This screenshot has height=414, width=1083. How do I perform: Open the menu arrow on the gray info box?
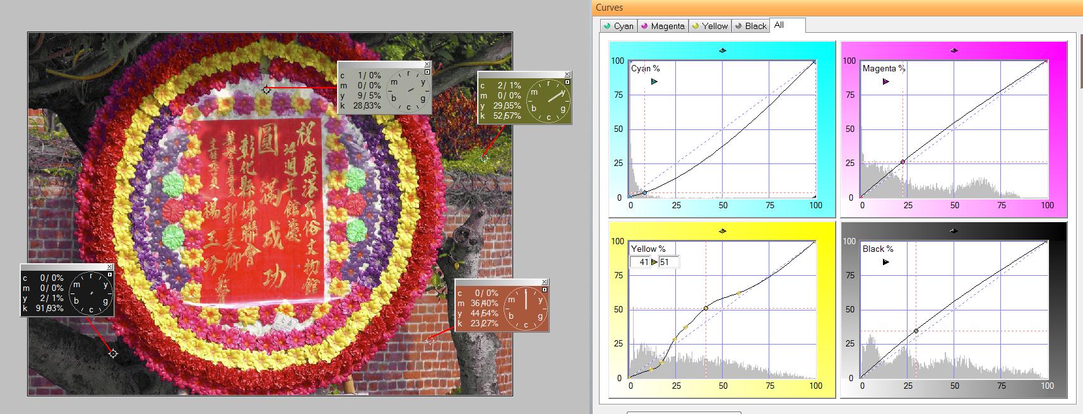coord(427,72)
